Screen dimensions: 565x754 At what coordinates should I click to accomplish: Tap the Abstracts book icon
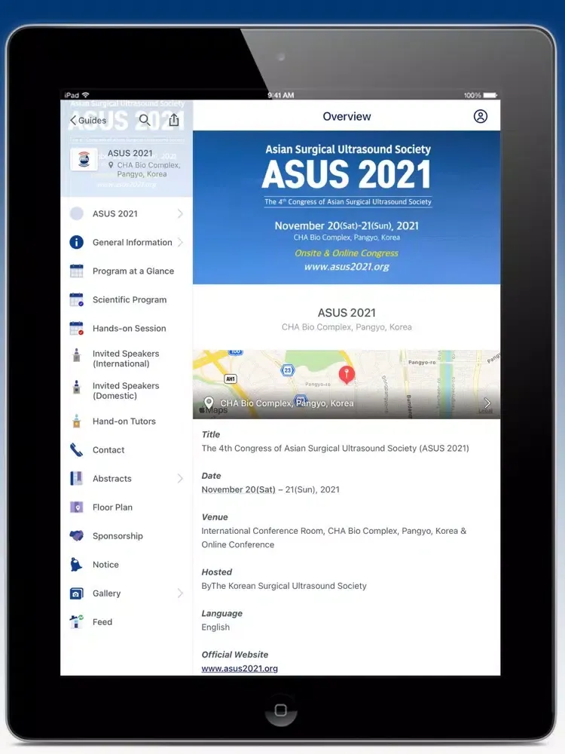point(77,479)
